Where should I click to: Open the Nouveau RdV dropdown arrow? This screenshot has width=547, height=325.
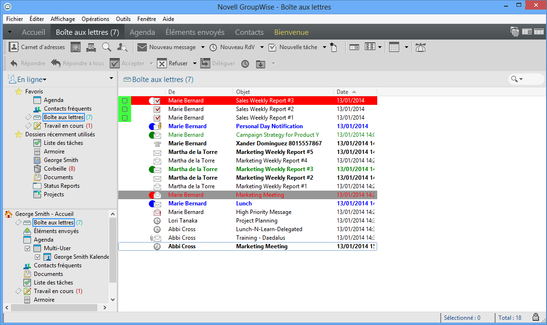(262, 48)
